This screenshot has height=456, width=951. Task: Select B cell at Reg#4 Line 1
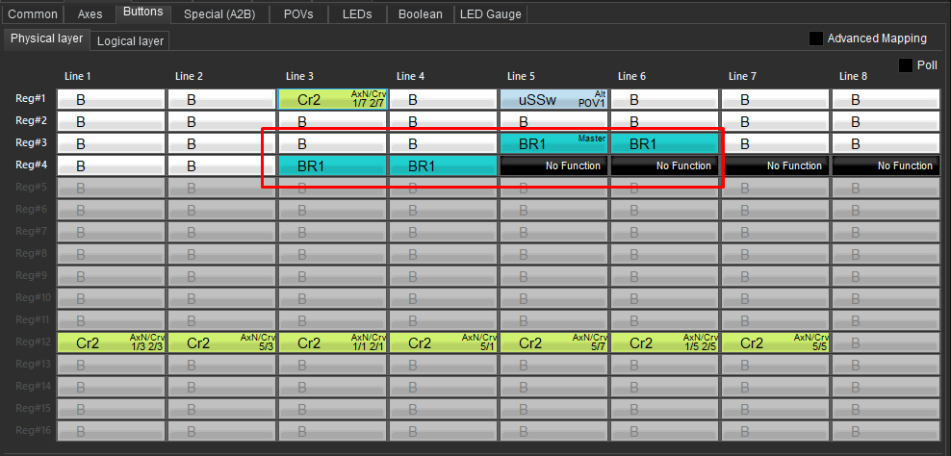(112, 165)
